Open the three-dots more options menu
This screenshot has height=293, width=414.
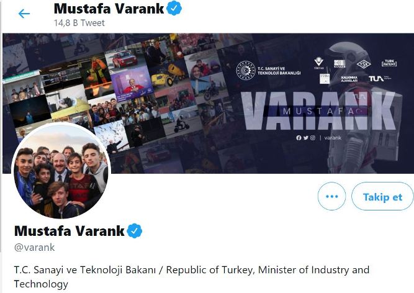[331, 196]
